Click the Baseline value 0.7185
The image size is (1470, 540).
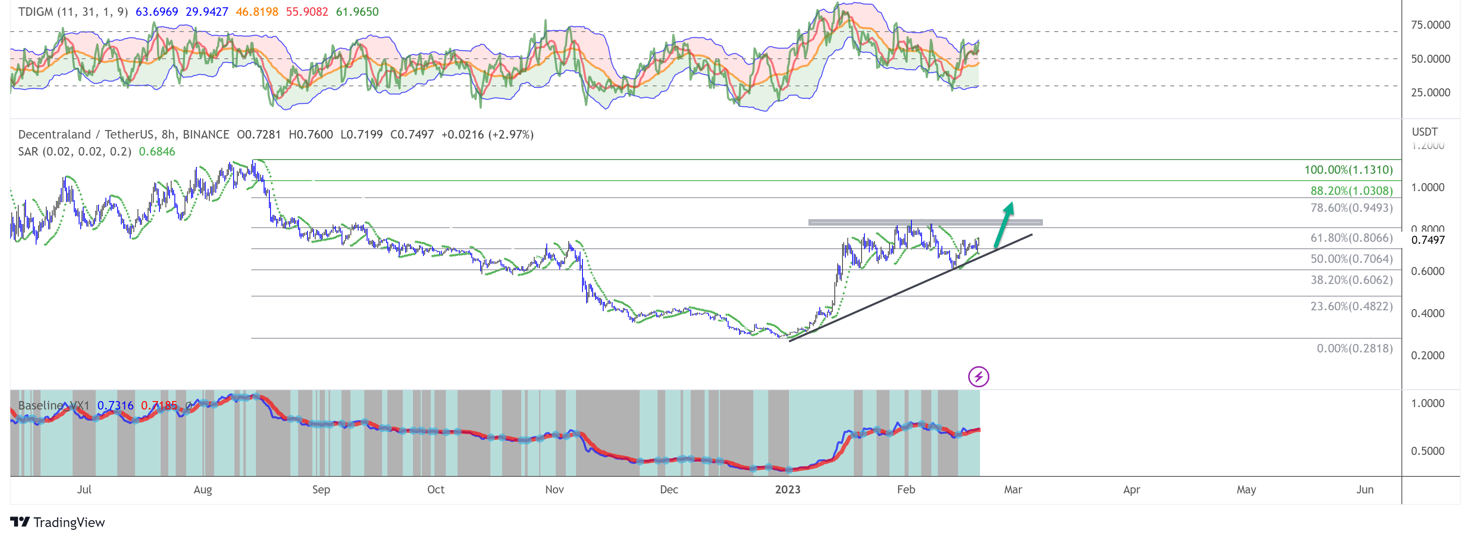[159, 406]
